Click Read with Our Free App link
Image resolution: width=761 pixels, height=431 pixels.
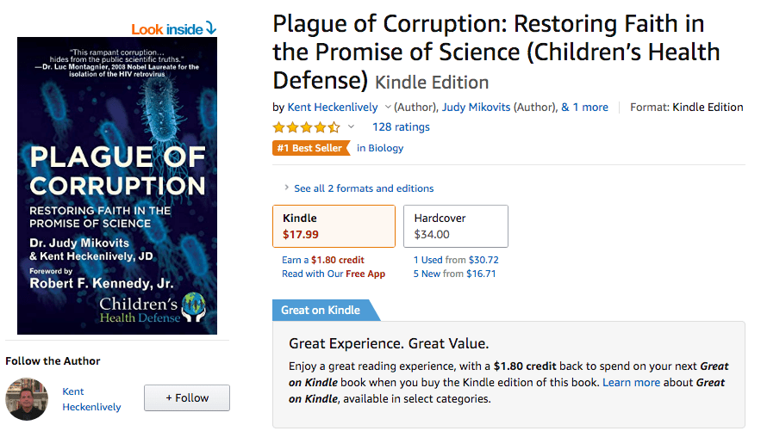pos(334,274)
